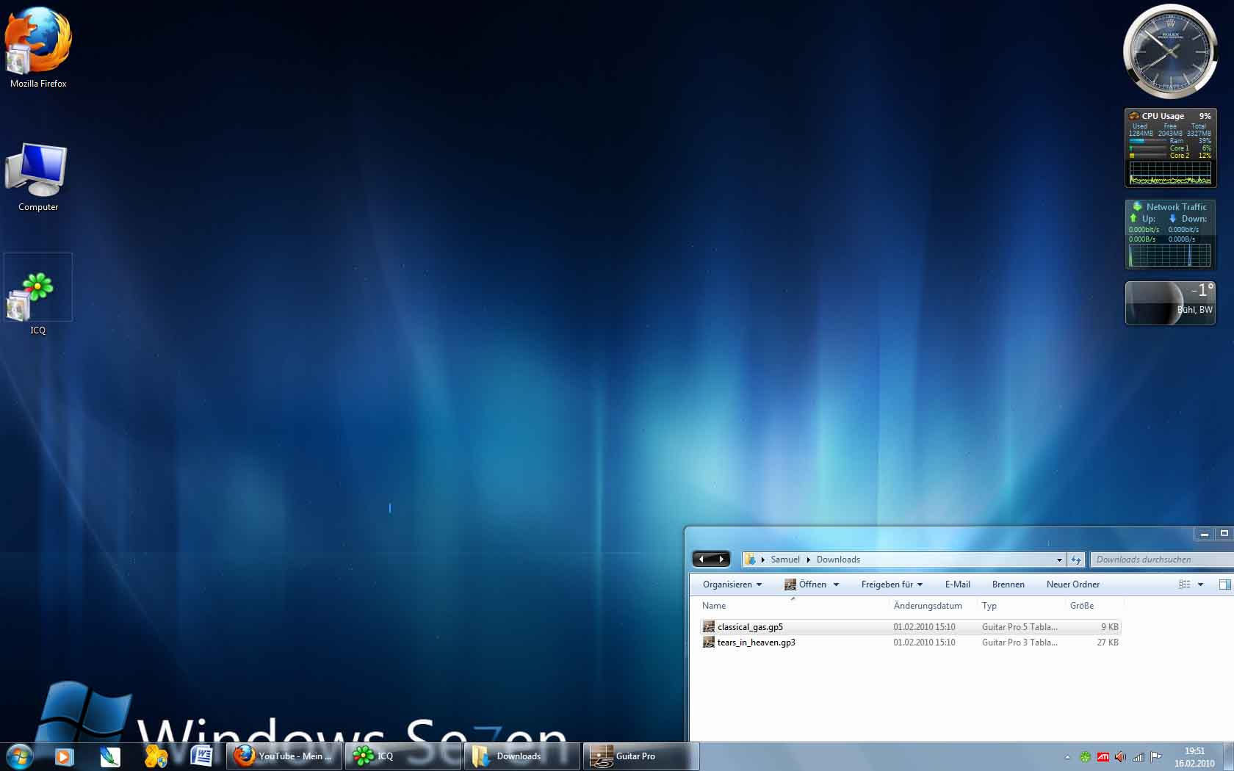1234x771 pixels.
Task: Click the Mozilla Firefox desktop icon
Action: pyautogui.click(x=37, y=44)
